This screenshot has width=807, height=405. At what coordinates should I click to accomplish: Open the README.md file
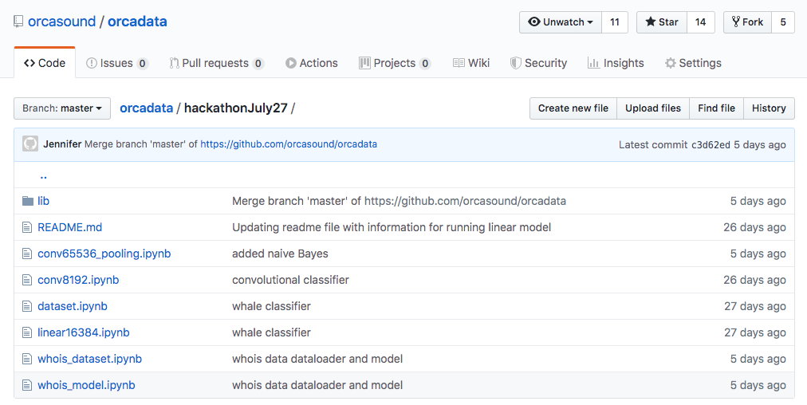69,227
